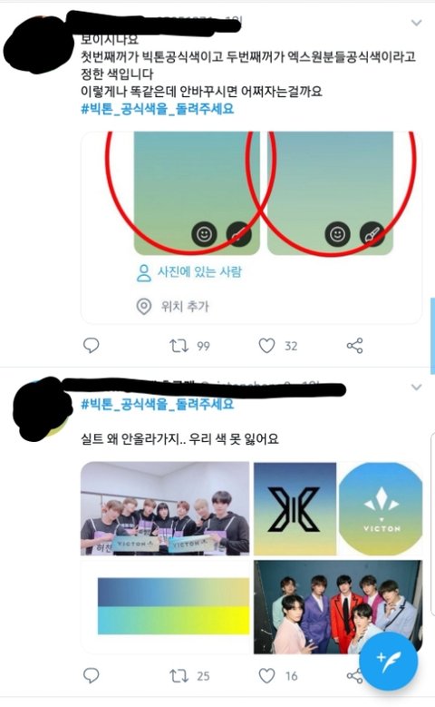Open hashtag link in first tweet
Image resolution: width=435 pixels, height=707 pixels.
point(158,109)
